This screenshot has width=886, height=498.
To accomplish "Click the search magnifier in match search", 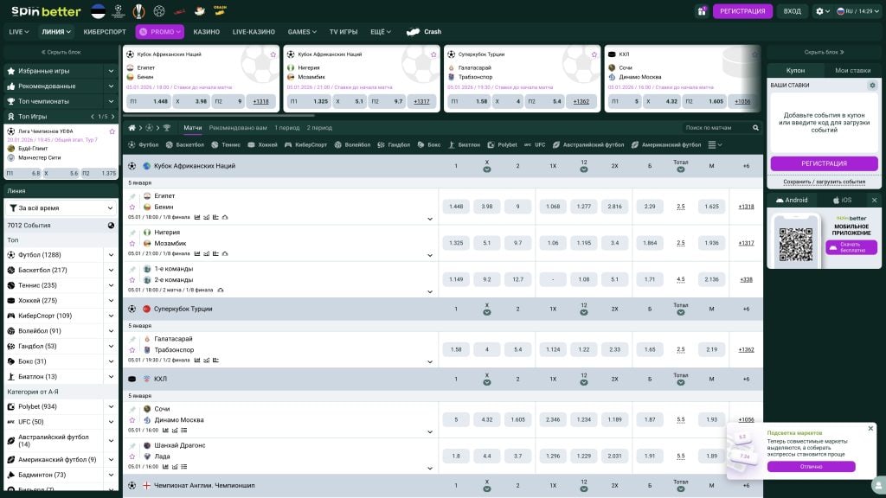I will click(x=756, y=128).
